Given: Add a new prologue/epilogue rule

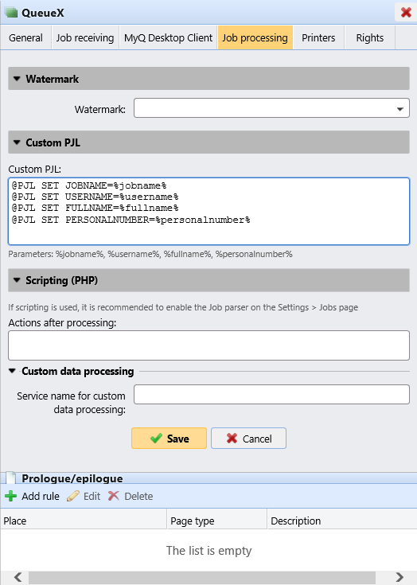Looking at the screenshot, I should click(32, 496).
